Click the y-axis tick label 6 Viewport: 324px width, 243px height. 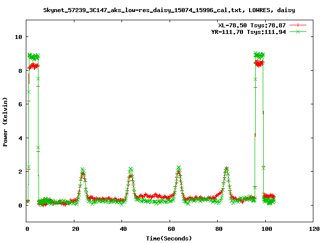tap(20, 104)
